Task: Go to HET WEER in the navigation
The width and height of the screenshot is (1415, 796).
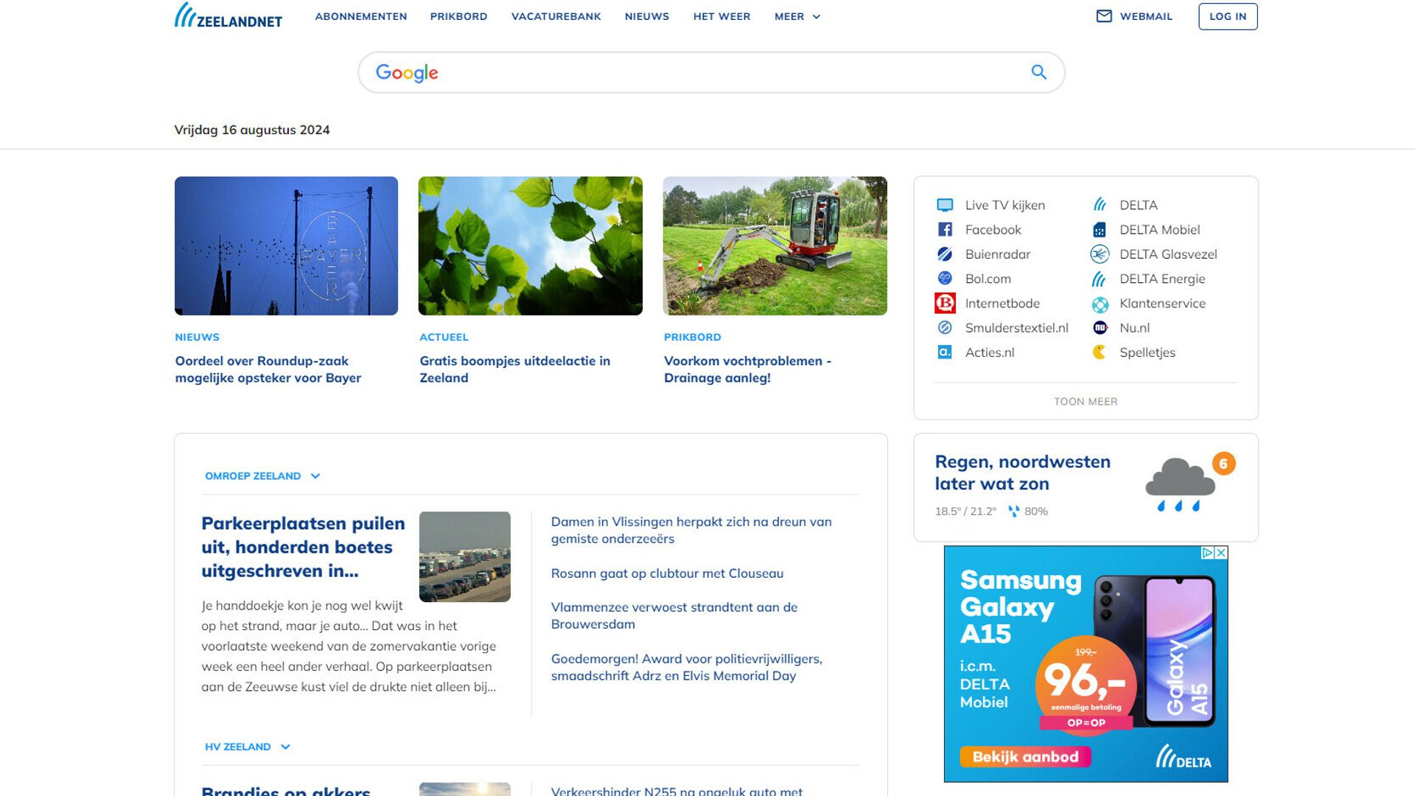Action: pyautogui.click(x=722, y=16)
